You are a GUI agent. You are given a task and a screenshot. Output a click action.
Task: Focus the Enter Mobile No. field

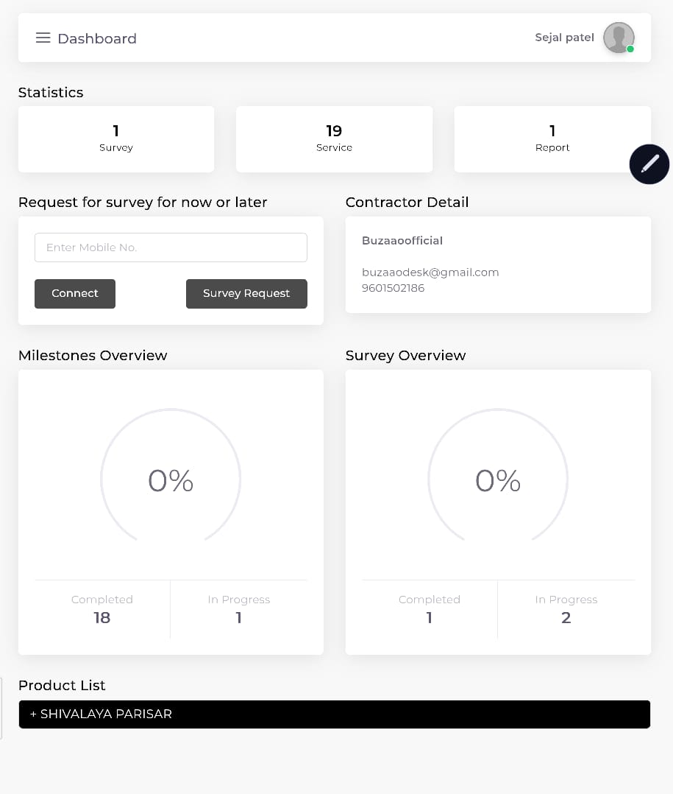(171, 247)
